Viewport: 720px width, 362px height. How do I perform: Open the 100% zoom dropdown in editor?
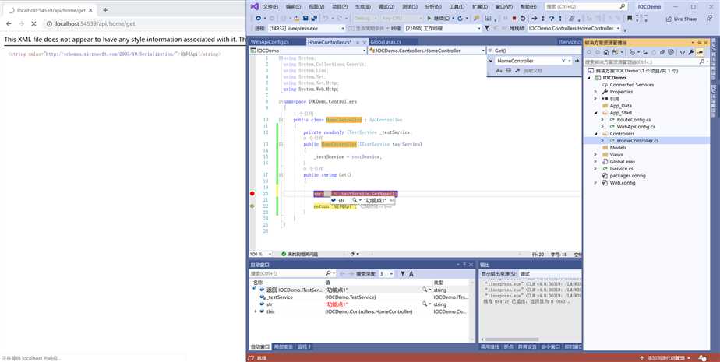click(261, 254)
